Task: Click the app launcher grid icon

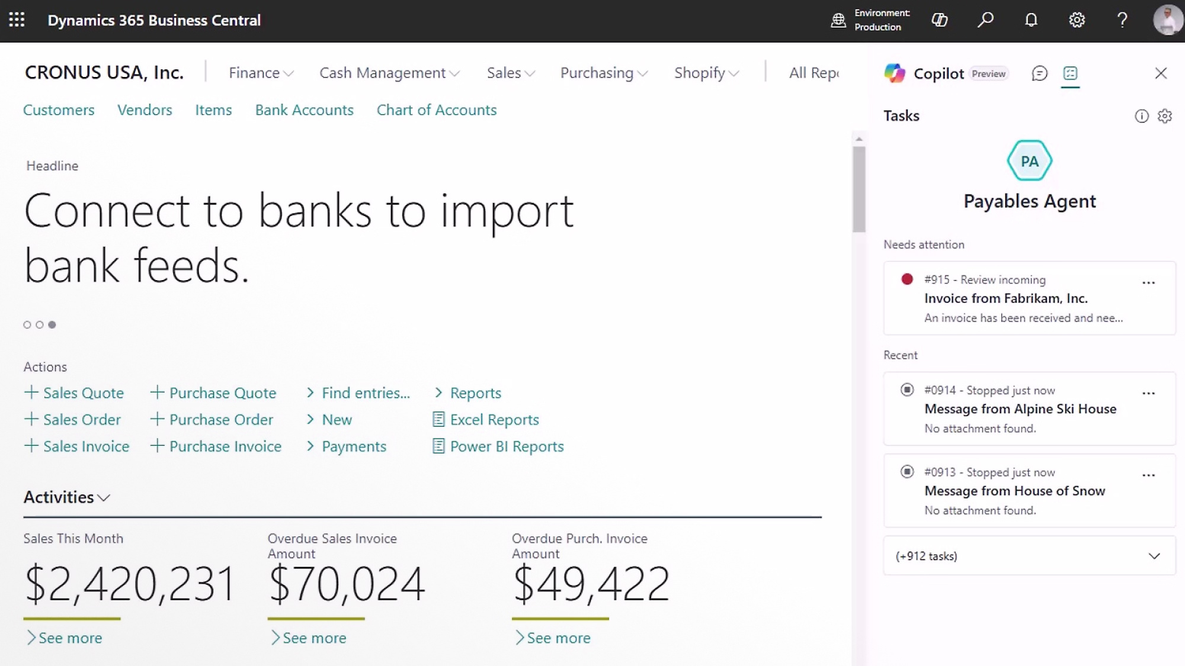Action: click(18, 20)
